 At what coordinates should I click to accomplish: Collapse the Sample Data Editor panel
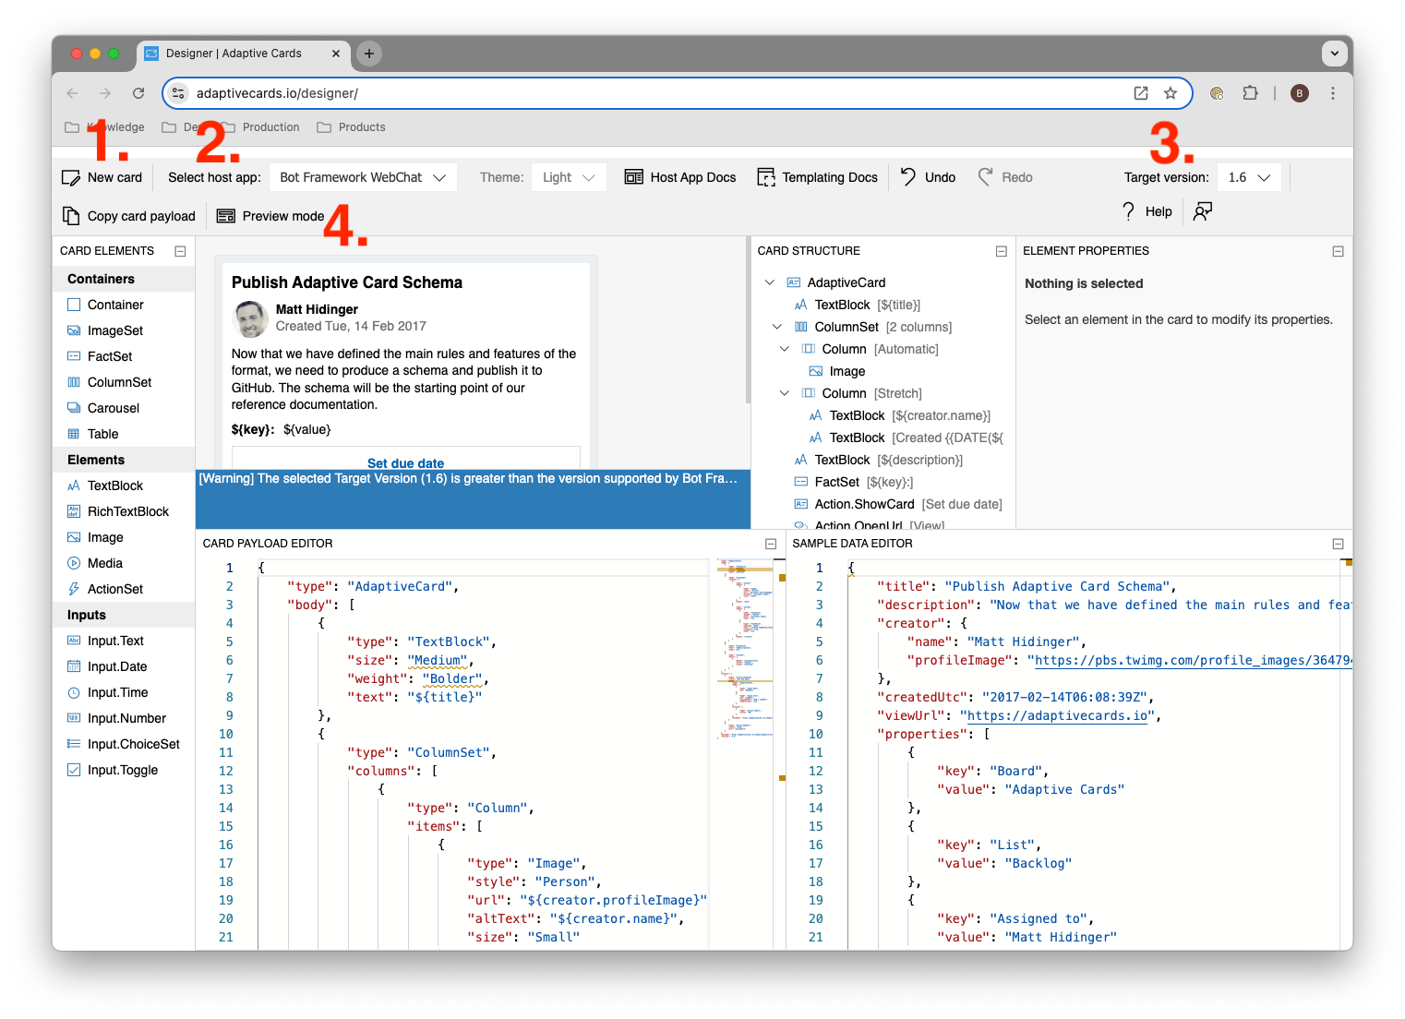point(1338,544)
